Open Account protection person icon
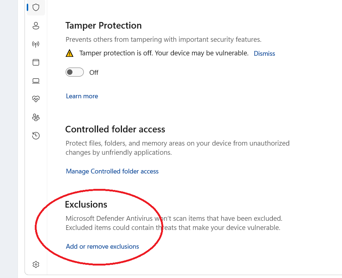 point(36,26)
